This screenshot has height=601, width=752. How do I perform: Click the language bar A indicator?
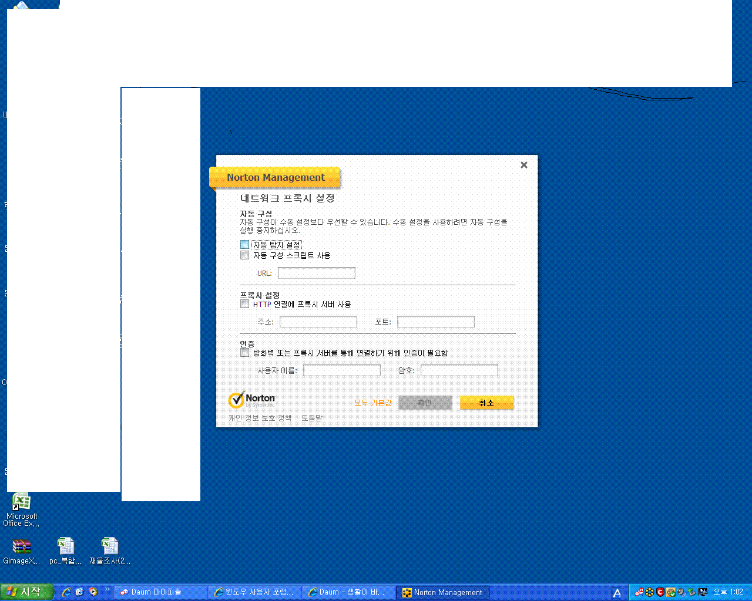[x=617, y=593]
